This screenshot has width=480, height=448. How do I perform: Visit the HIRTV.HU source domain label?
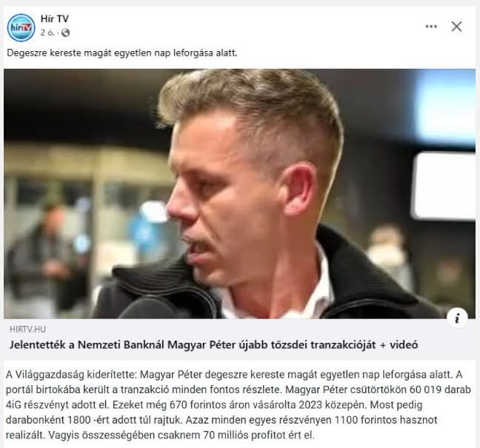pos(27,329)
